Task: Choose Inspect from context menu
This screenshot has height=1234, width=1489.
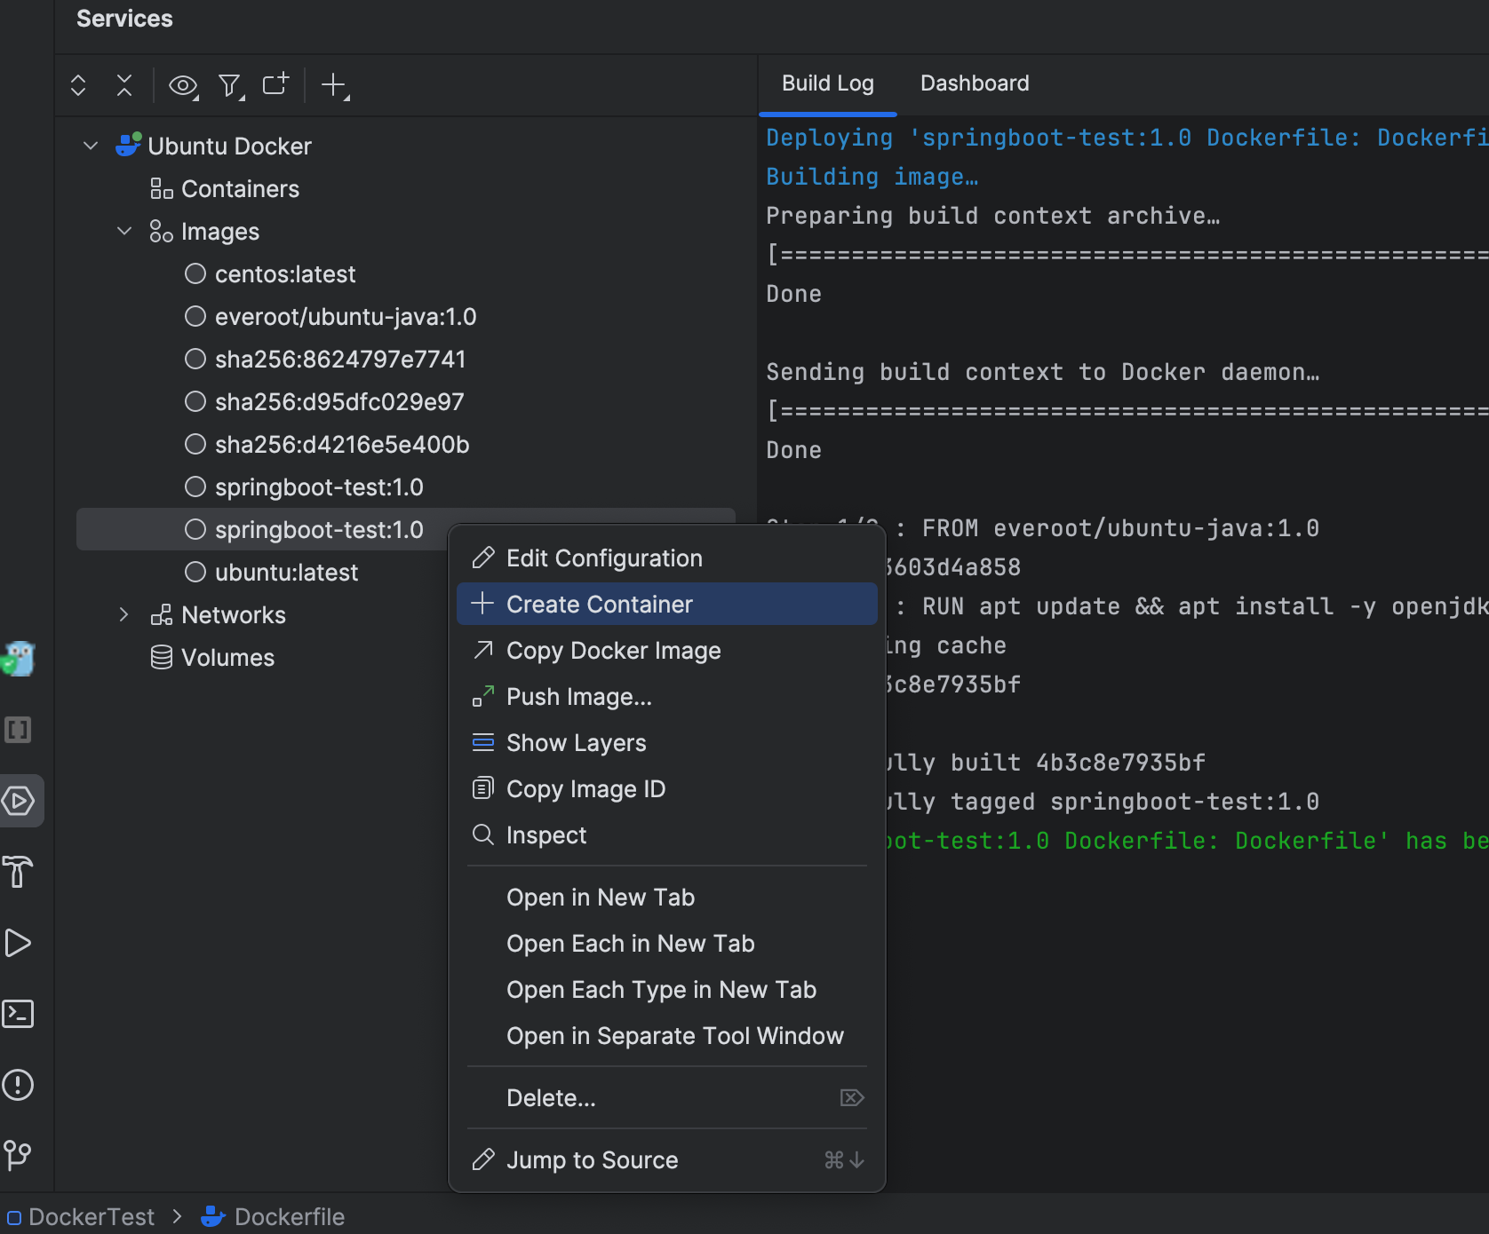Action: (666, 835)
